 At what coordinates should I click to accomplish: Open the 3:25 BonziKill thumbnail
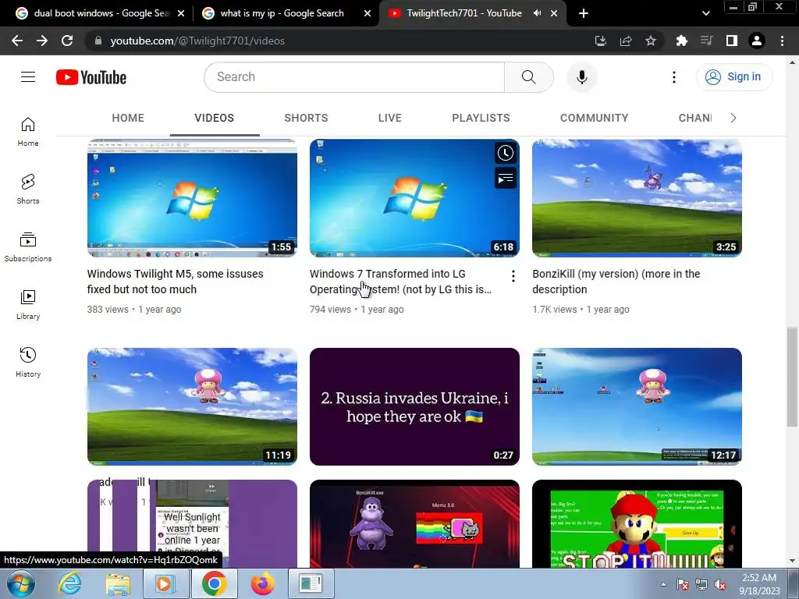pos(637,198)
